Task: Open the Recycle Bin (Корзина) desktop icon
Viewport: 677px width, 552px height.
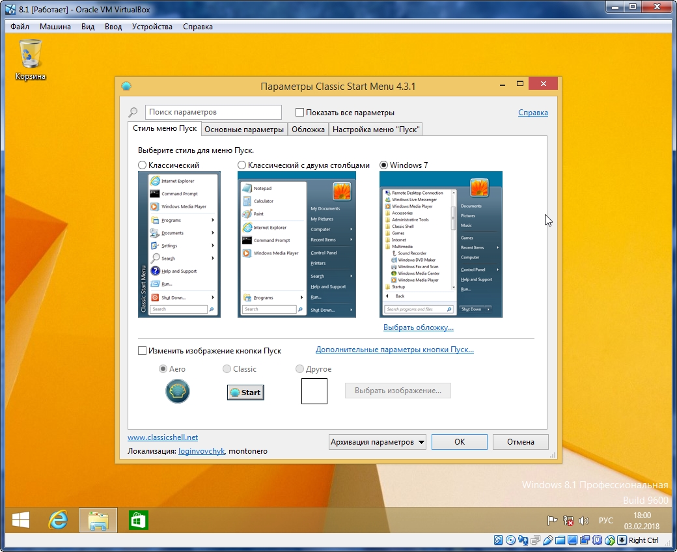Action: [x=30, y=59]
